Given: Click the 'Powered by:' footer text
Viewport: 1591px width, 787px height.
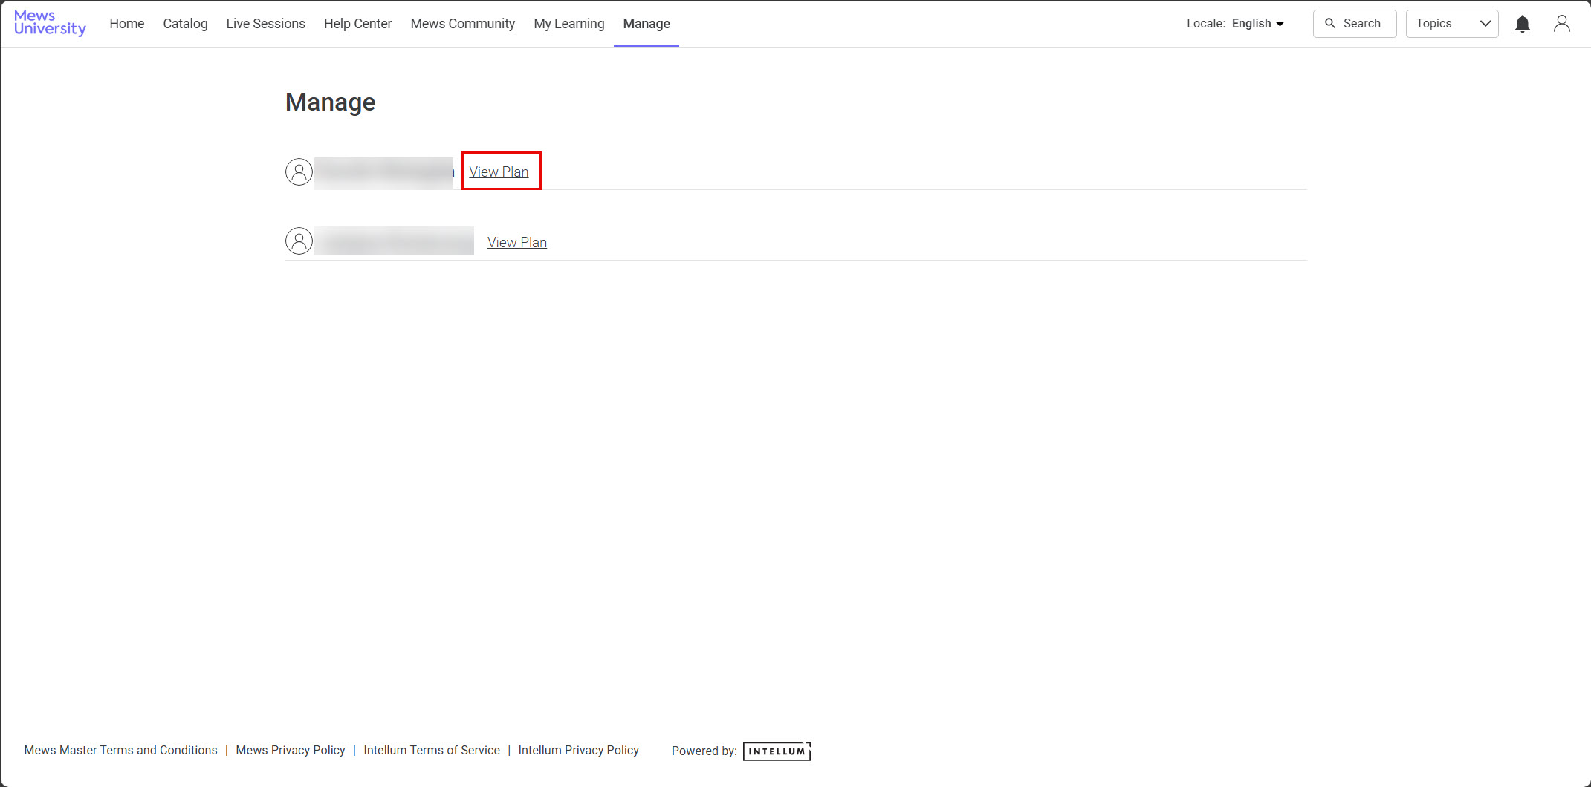Looking at the screenshot, I should point(704,751).
